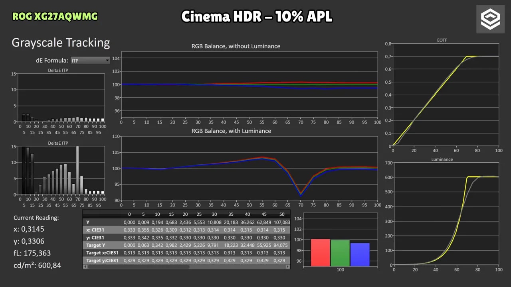This screenshot has width=511, height=287.
Task: Click the Luminance chart title
Action: pos(442,159)
